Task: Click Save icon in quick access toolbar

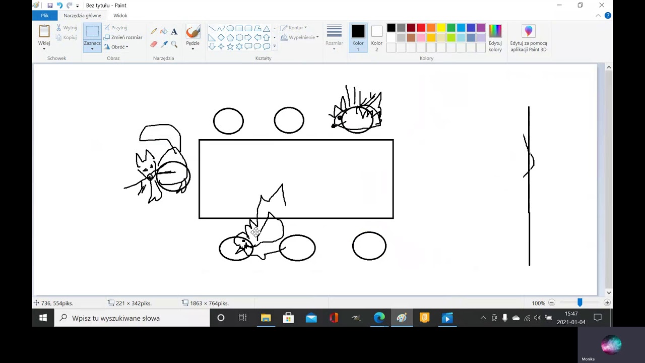Action: click(50, 6)
